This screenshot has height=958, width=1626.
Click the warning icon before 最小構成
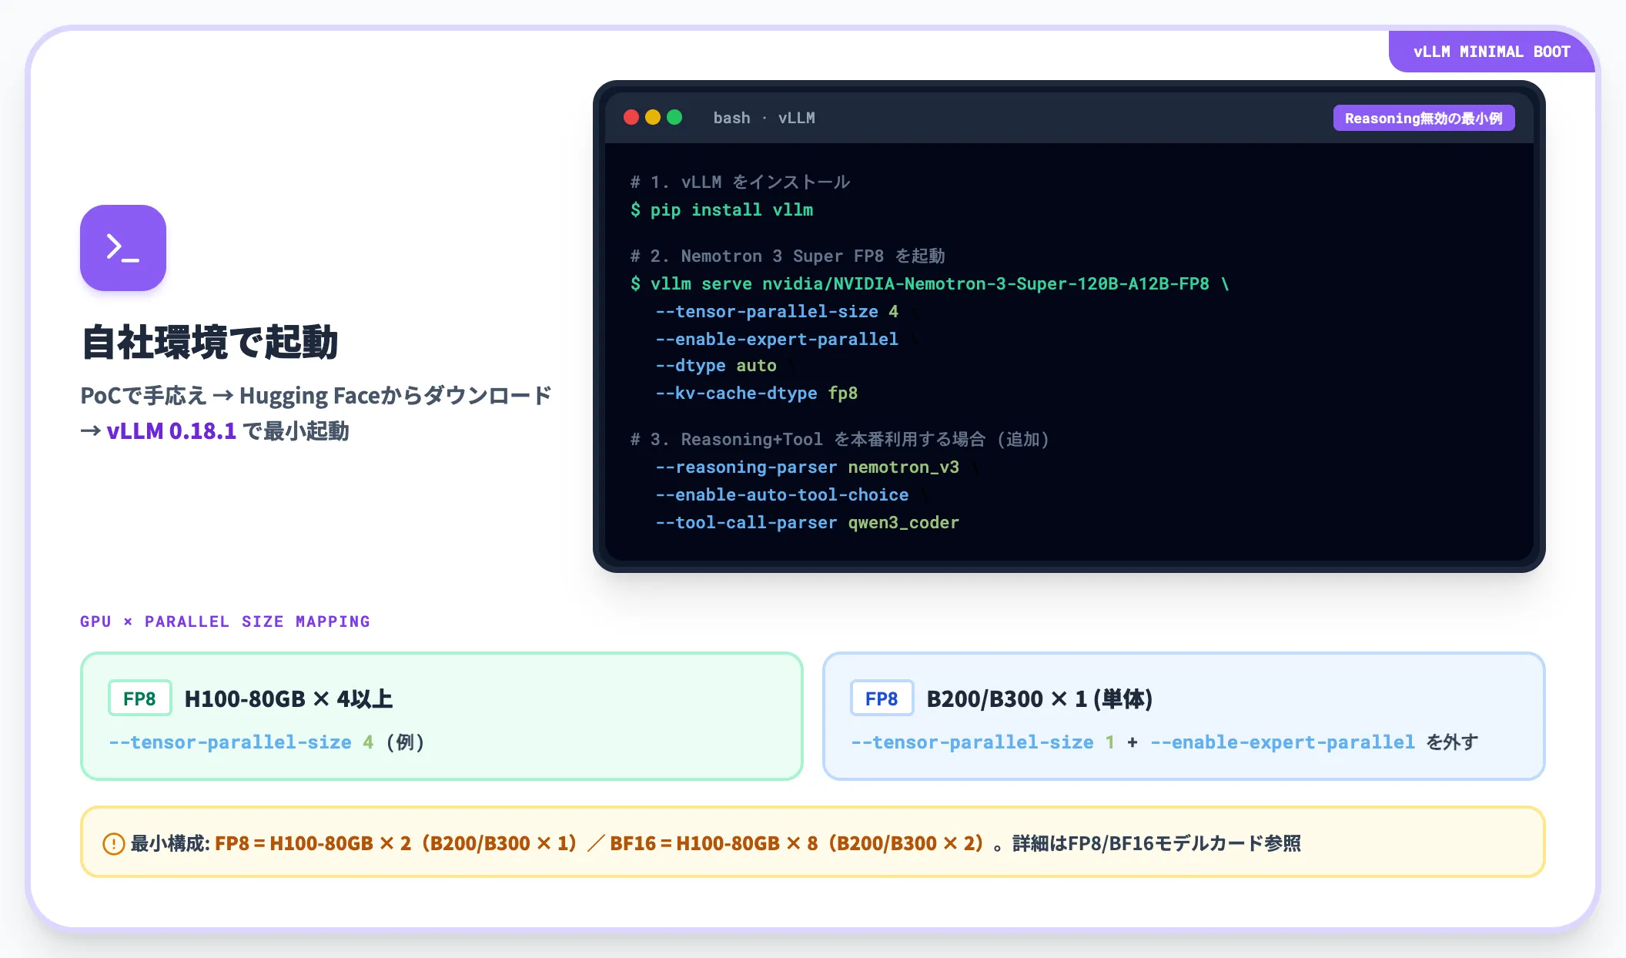(x=113, y=844)
